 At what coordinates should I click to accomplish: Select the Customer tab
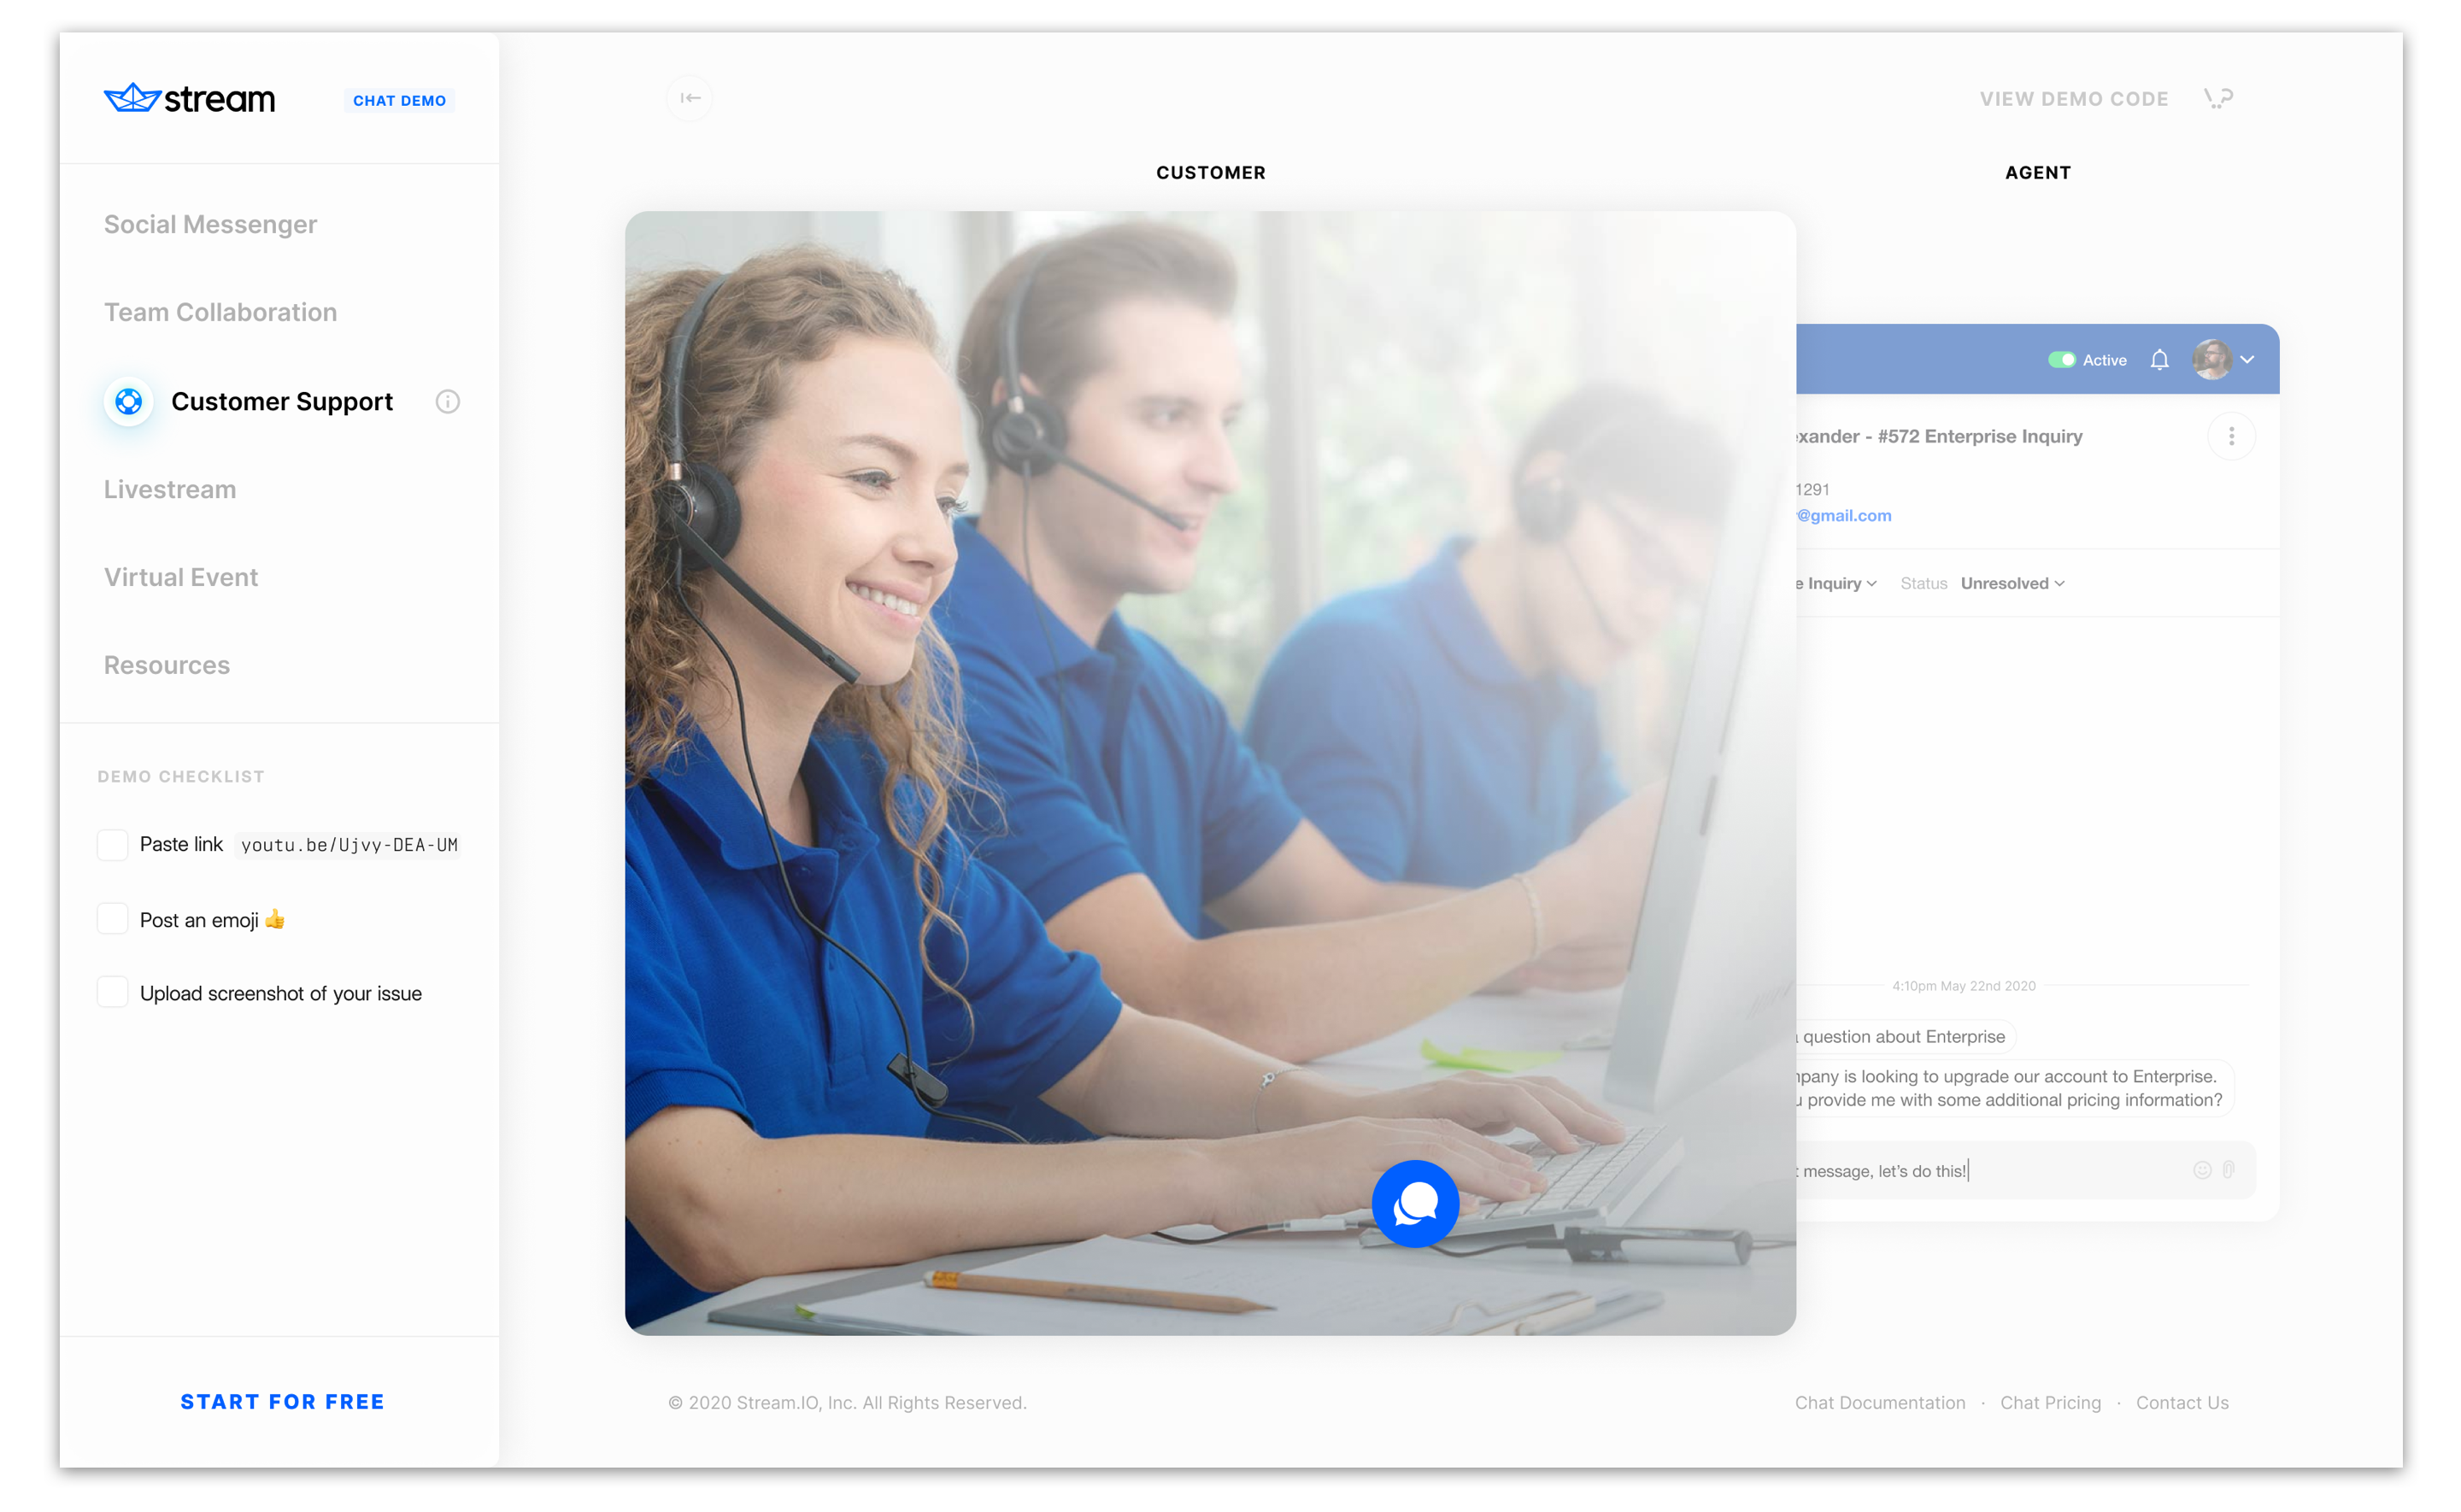coord(1209,173)
